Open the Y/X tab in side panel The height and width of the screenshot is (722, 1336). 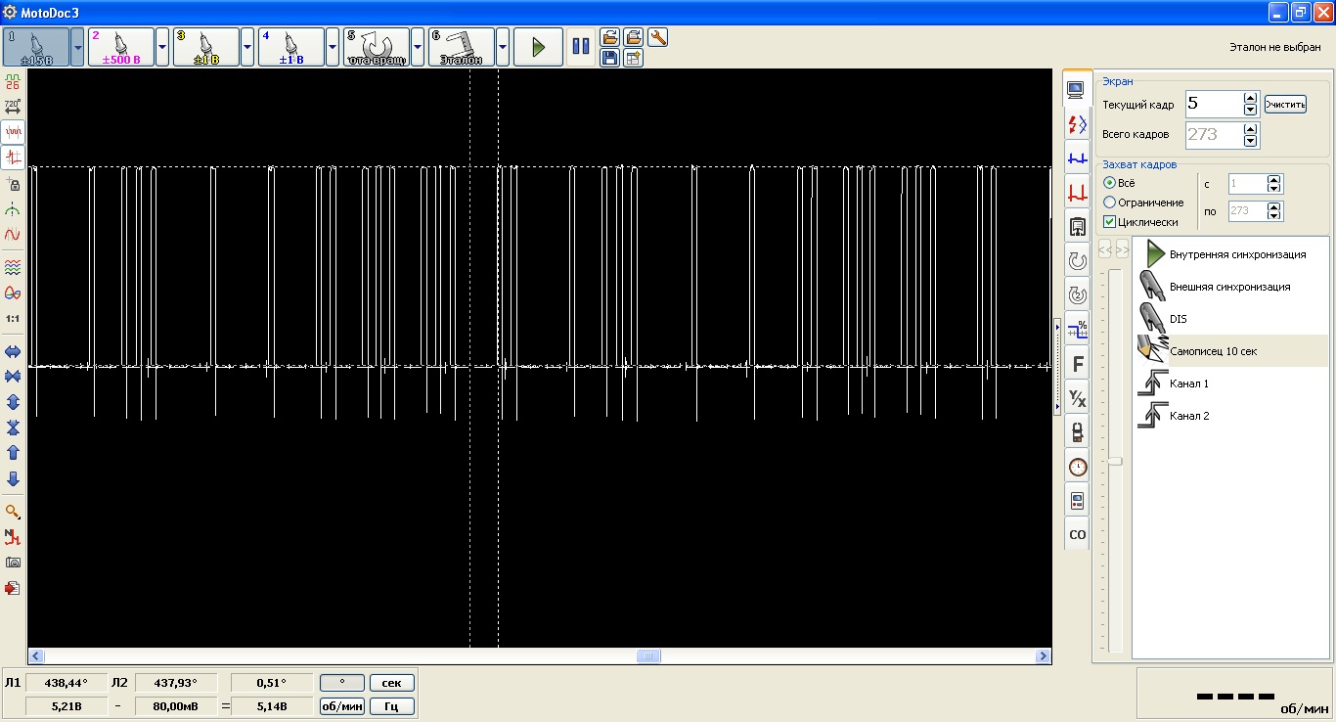tap(1077, 398)
